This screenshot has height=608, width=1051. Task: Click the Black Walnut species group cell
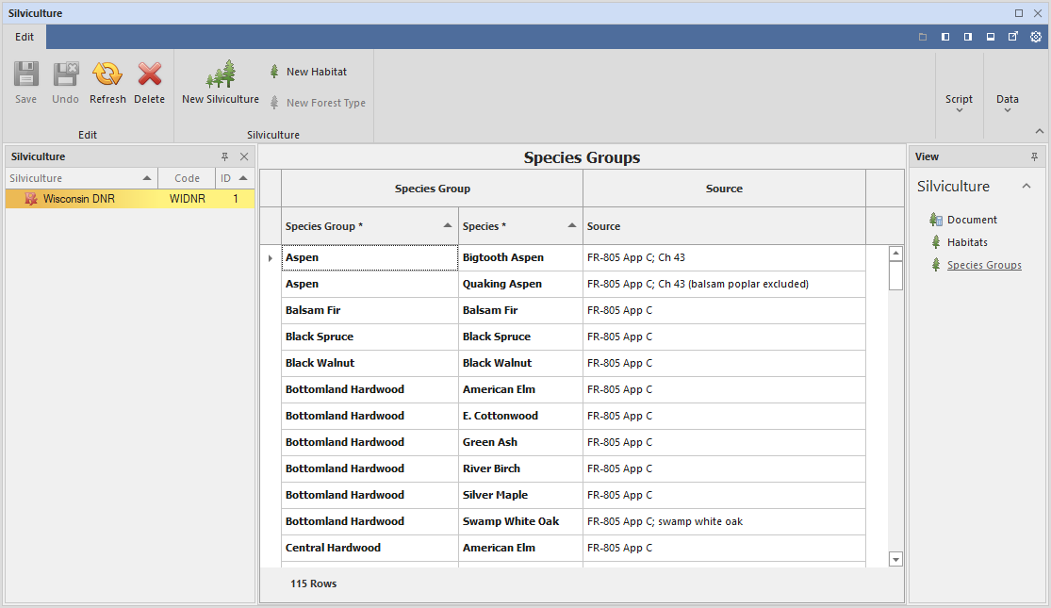370,363
